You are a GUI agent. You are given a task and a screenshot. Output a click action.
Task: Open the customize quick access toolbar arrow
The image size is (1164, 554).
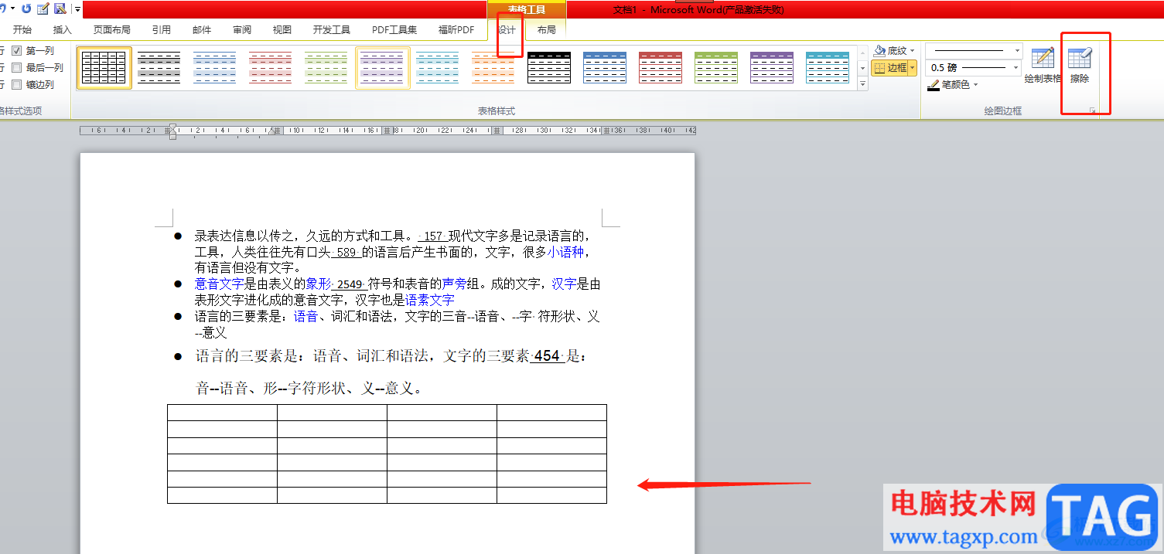tap(77, 9)
